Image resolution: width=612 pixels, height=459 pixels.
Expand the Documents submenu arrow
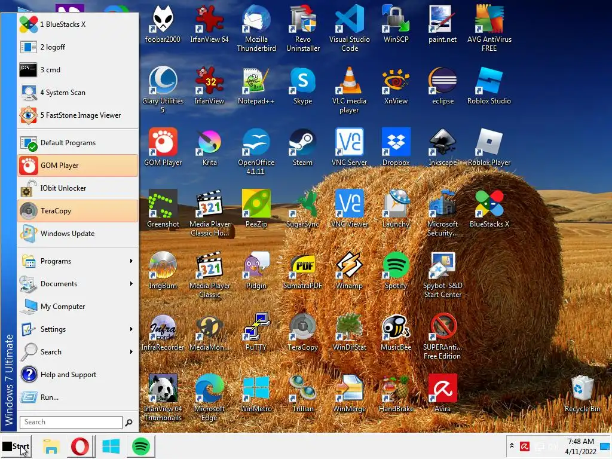click(x=131, y=284)
